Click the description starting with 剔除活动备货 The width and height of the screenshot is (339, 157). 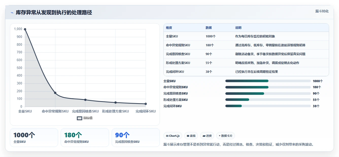[x=270, y=54]
